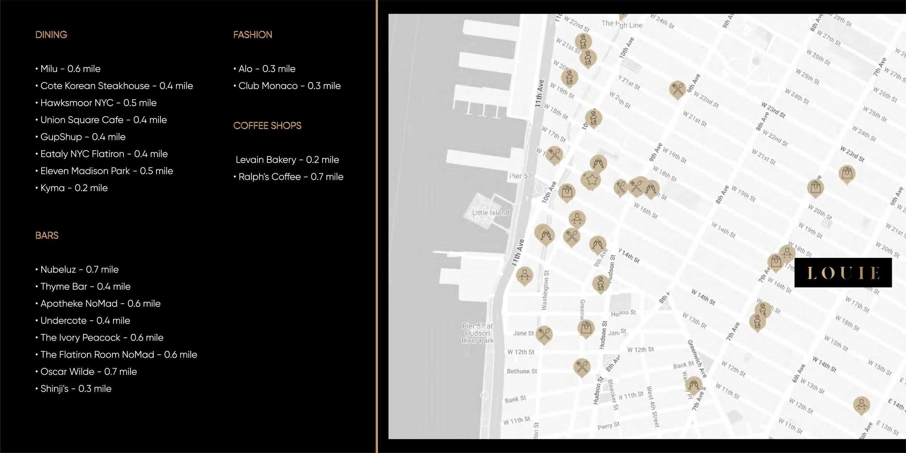This screenshot has width=906, height=453.
Task: Select the Levain Bakery list entry
Action: [287, 160]
